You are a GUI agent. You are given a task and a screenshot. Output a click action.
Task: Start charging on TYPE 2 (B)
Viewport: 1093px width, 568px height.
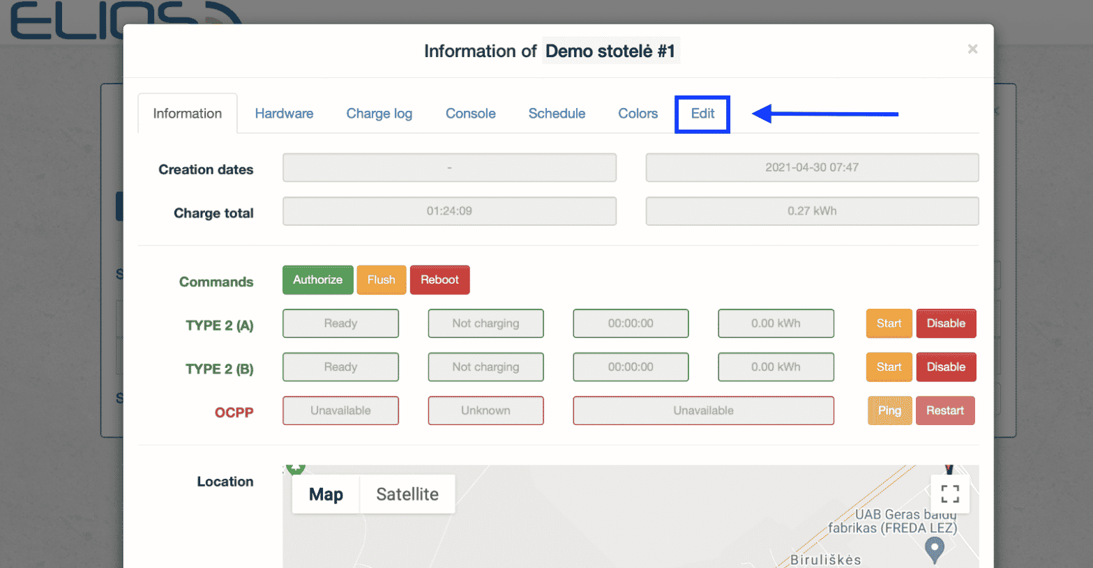point(889,367)
